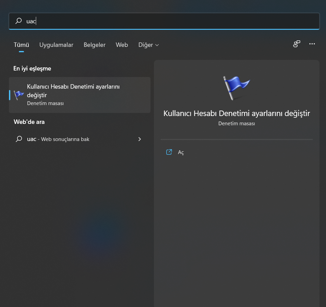The image size is (326, 307).
Task: Click the Aç button in preview pane
Action: [x=237, y=152]
